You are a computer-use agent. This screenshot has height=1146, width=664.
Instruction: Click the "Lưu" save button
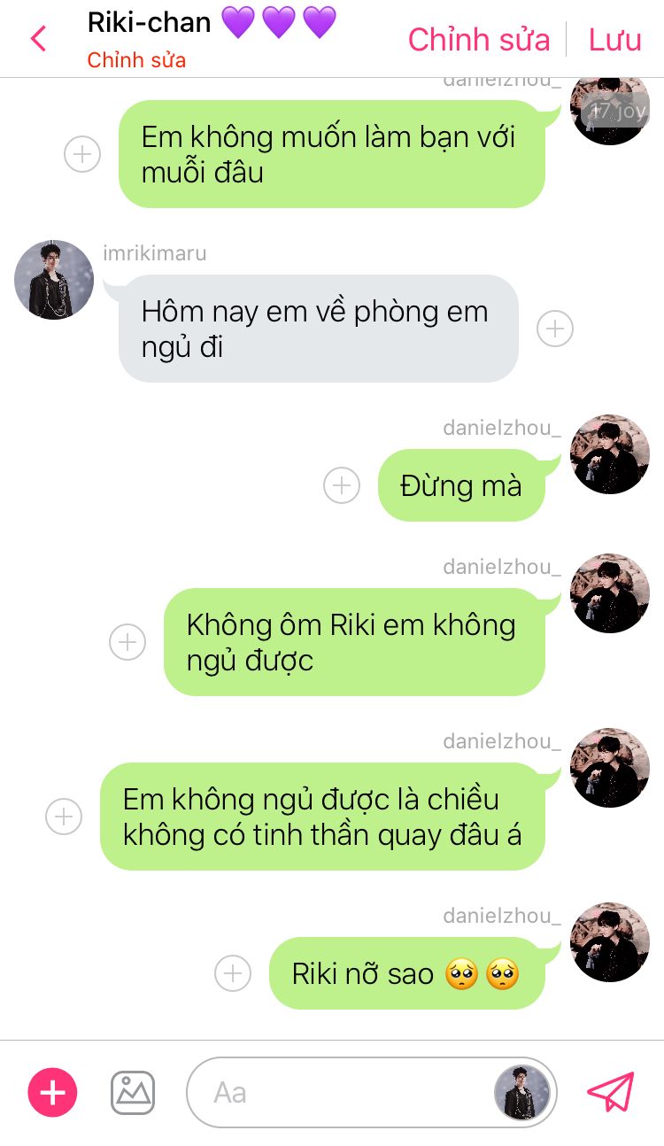tap(614, 40)
